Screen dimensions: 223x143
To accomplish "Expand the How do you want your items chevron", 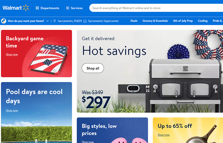I will tap(47, 21).
